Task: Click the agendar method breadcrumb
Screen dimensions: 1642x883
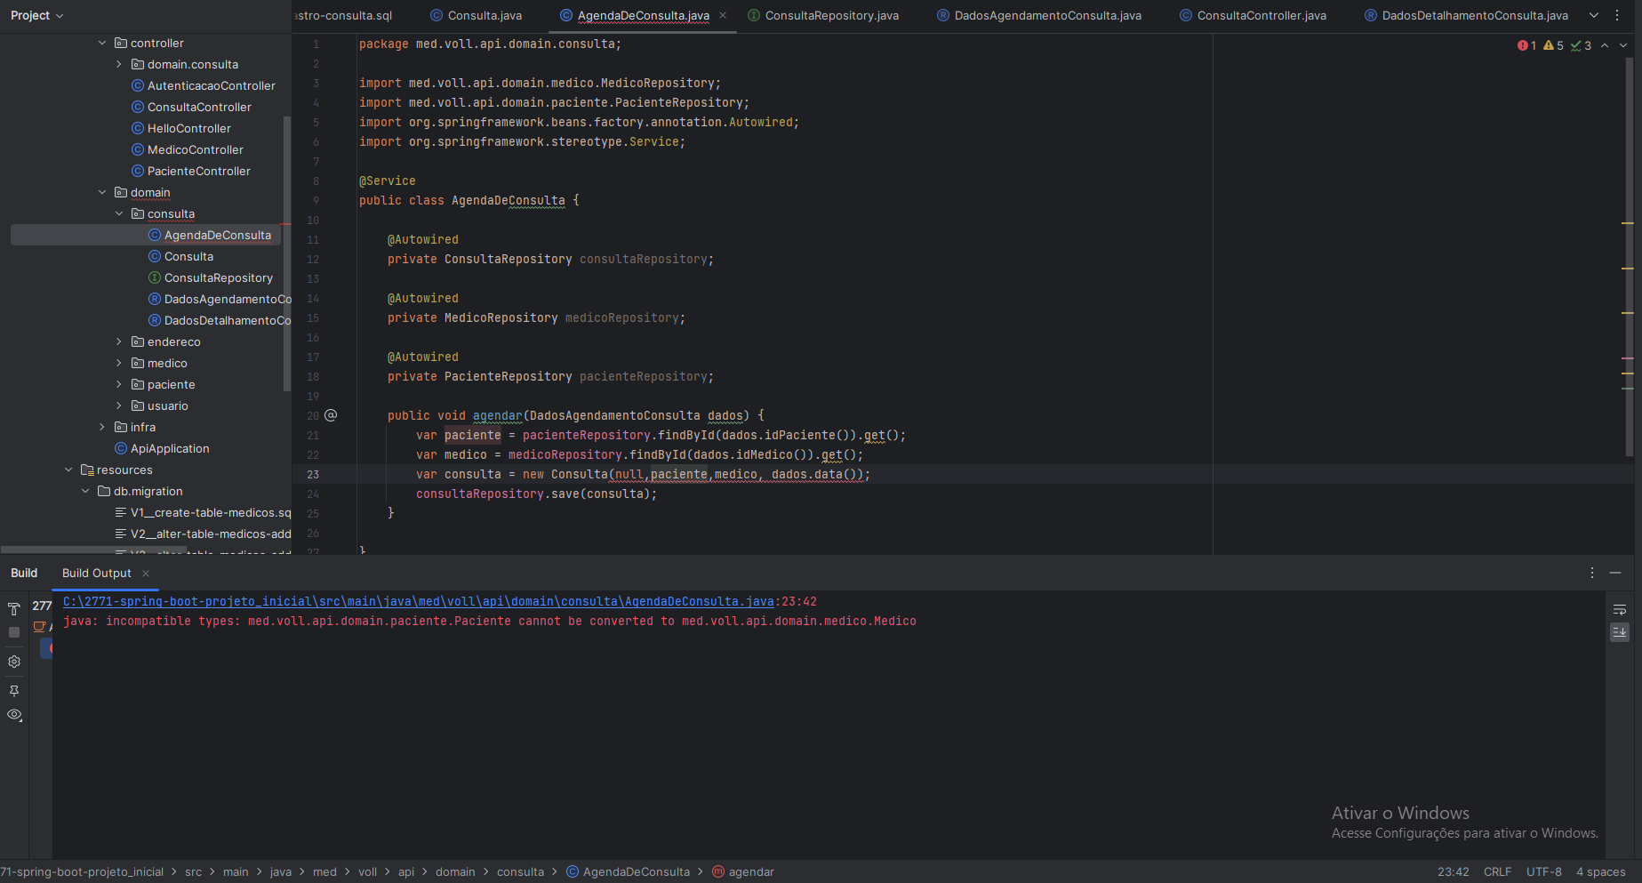Action: [x=743, y=871]
